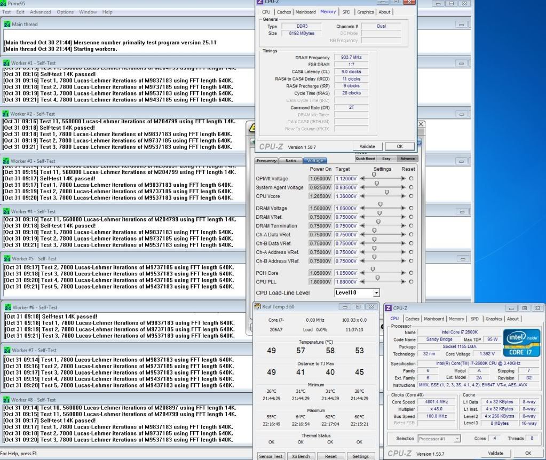Viewport: 546px width, 460px height.
Task: Open the Edit menu in Prime95
Action: 20,12
